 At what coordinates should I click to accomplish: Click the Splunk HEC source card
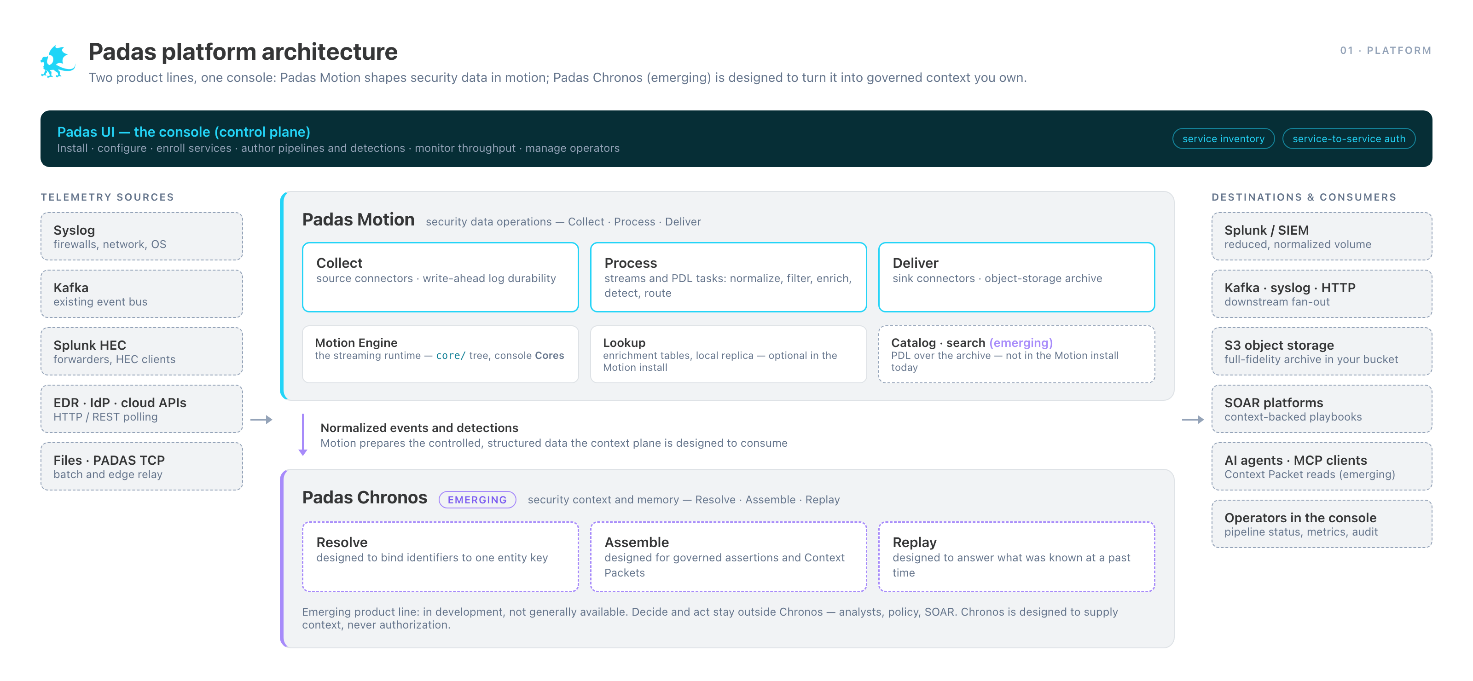point(142,352)
